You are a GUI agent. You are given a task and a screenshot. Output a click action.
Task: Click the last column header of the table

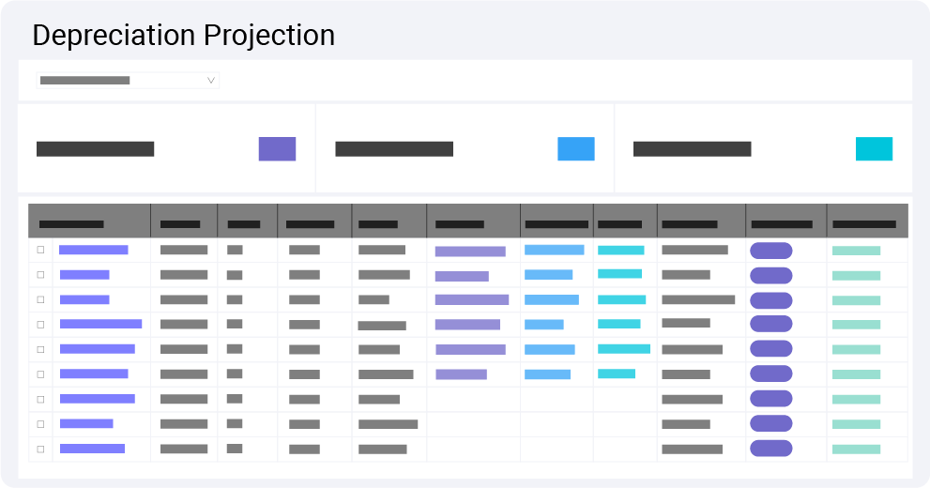[x=864, y=224]
